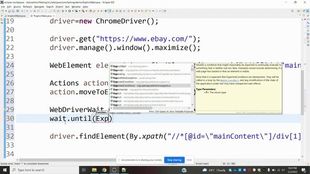
Task: Open the Navigate menu
Action: click(x=39, y=7)
